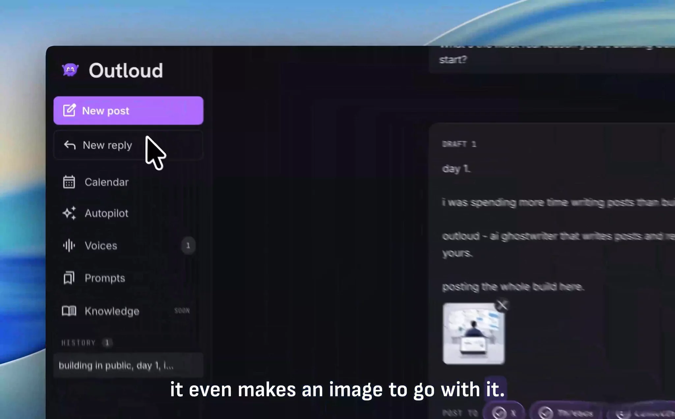Screen dimensions: 675x419
Task: Click the 'day 1.' draft line
Action: (456, 169)
